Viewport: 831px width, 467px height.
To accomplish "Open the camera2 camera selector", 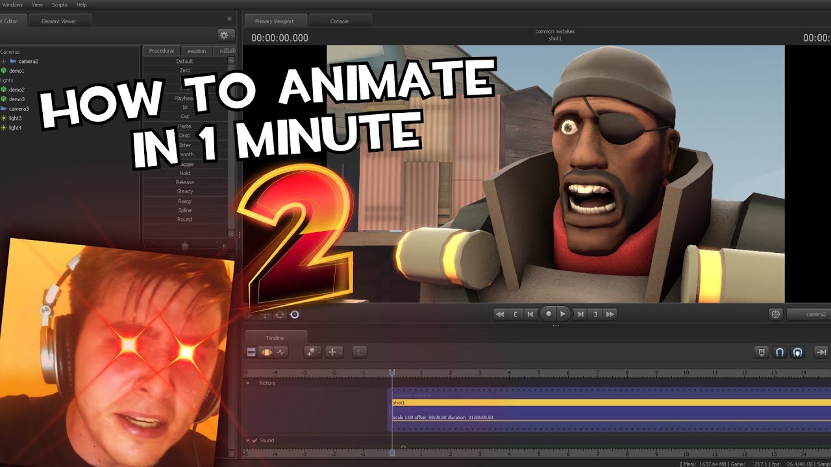I will pos(809,314).
